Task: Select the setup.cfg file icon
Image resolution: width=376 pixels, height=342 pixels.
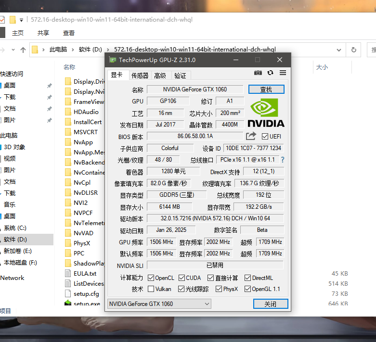Action: click(68, 293)
